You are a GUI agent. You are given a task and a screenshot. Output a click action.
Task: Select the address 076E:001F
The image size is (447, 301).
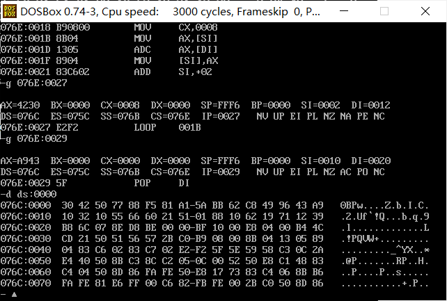coord(25,60)
